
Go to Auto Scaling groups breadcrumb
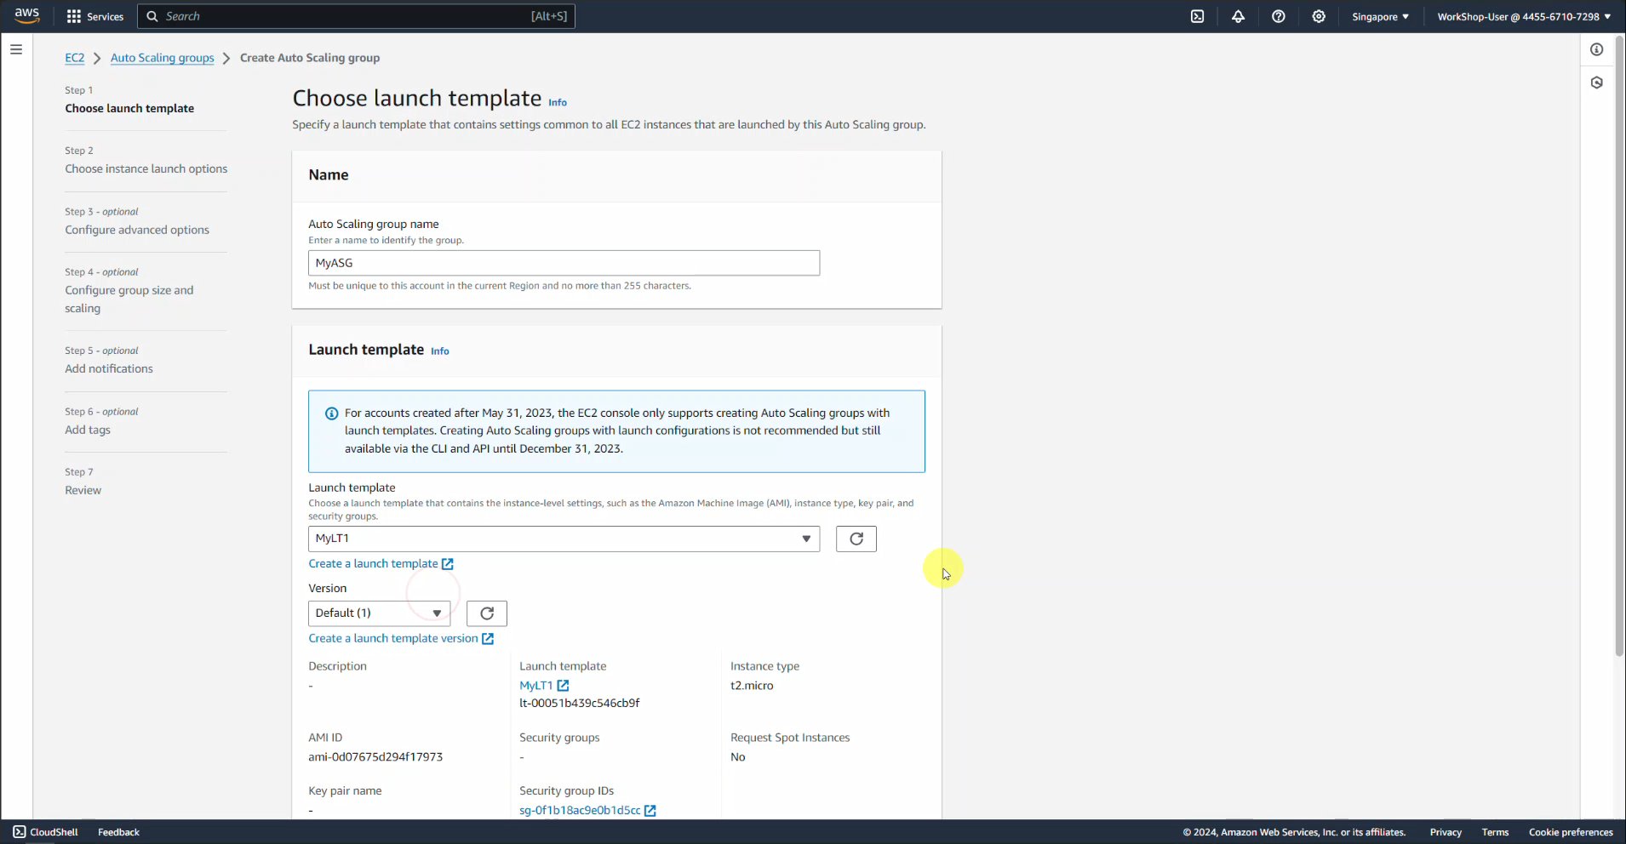pos(162,58)
